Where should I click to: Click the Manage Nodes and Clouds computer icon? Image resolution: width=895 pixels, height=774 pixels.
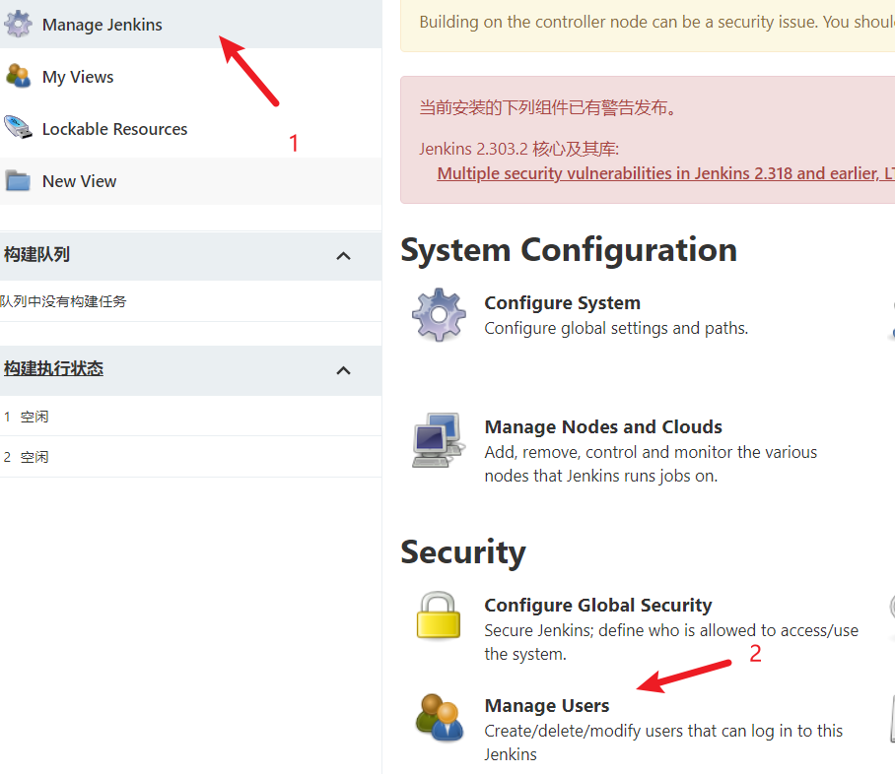click(x=439, y=439)
